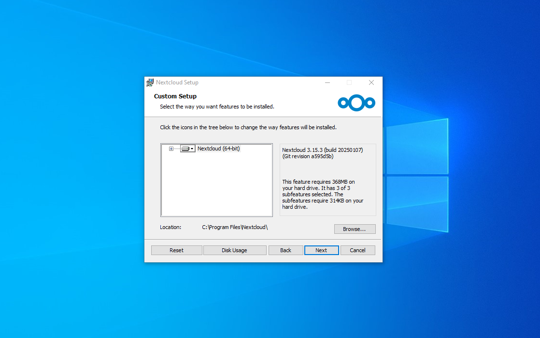This screenshot has width=540, height=338.
Task: Click the 'Nextcloud Setup' window title
Action: tap(177, 82)
